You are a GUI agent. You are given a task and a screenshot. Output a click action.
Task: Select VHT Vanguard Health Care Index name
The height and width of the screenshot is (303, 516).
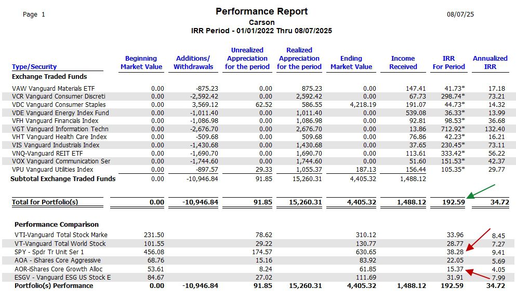[x=59, y=136]
